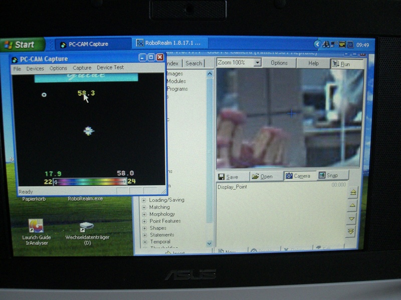The height and width of the screenshot is (300, 401).
Task: Open Launch Guide IrAnalyser desktop shortcut
Action: [36, 226]
